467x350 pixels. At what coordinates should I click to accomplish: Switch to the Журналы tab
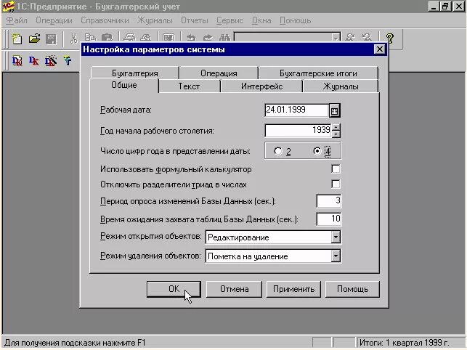pyautogui.click(x=341, y=86)
